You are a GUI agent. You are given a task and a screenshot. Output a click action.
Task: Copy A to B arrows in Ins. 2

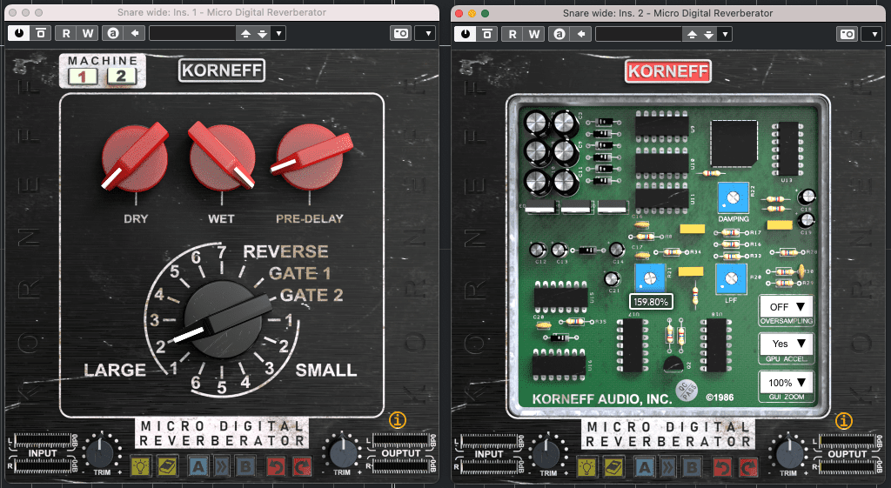tap(668, 467)
